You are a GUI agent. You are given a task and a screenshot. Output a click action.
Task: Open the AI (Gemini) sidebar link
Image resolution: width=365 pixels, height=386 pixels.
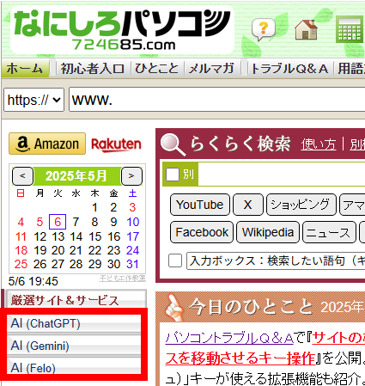click(x=74, y=346)
